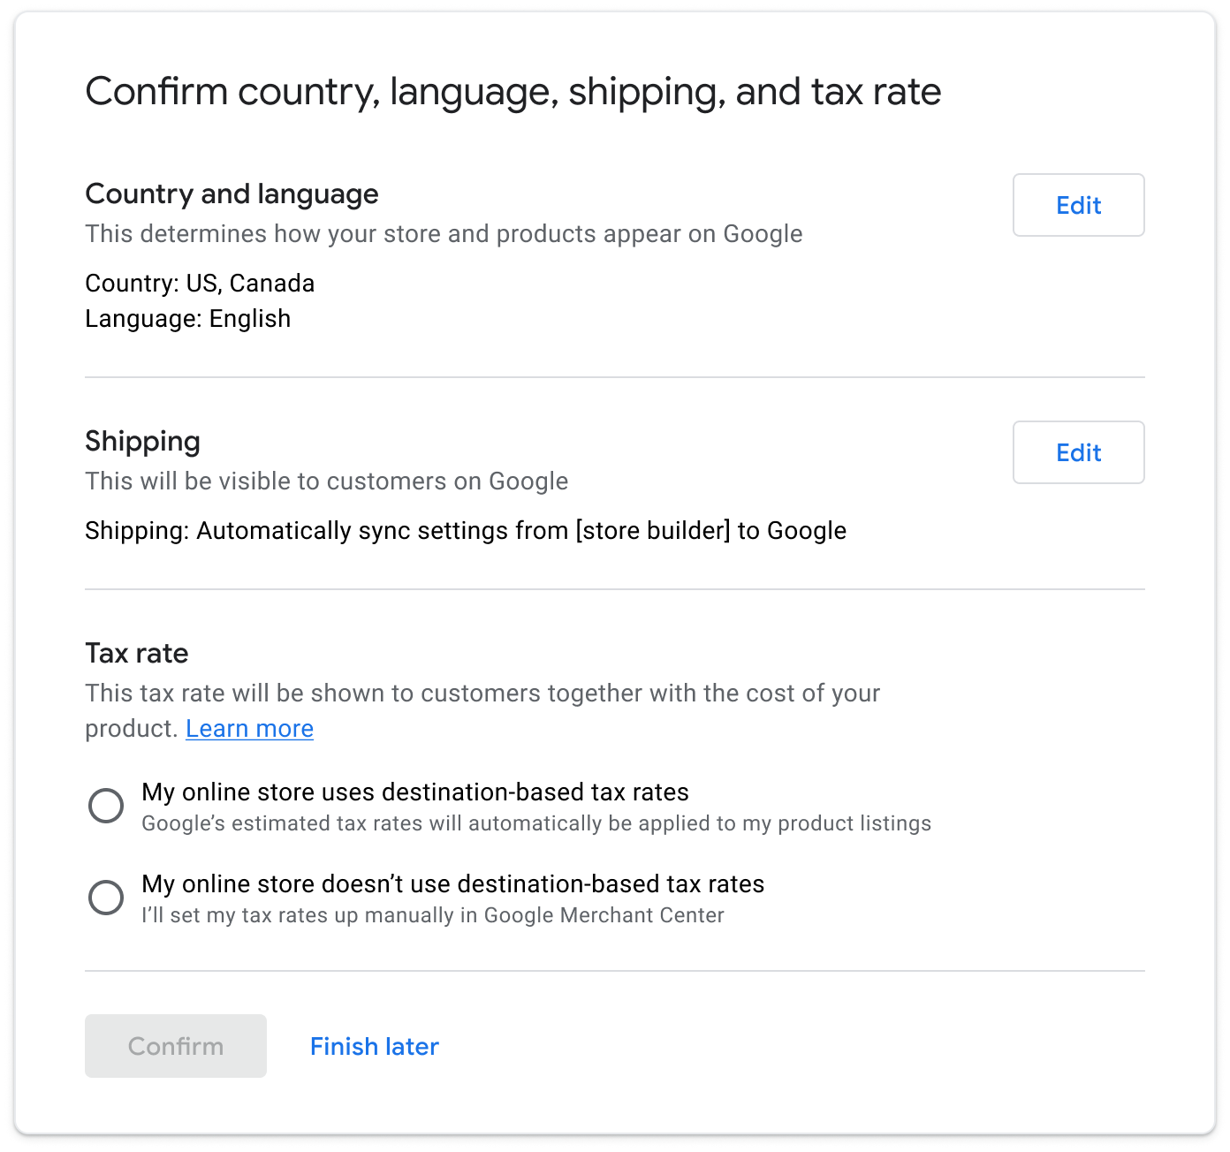Click the "Country: US, Canada" text
This screenshot has width=1230, height=1152.
[200, 284]
